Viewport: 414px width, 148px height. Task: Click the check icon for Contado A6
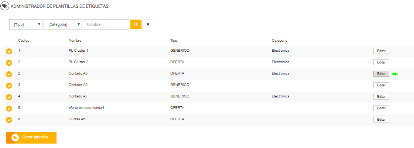[x=9, y=74]
